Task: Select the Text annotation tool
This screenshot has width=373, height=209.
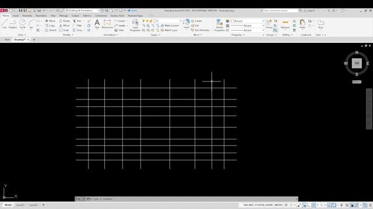Action: click(x=97, y=24)
